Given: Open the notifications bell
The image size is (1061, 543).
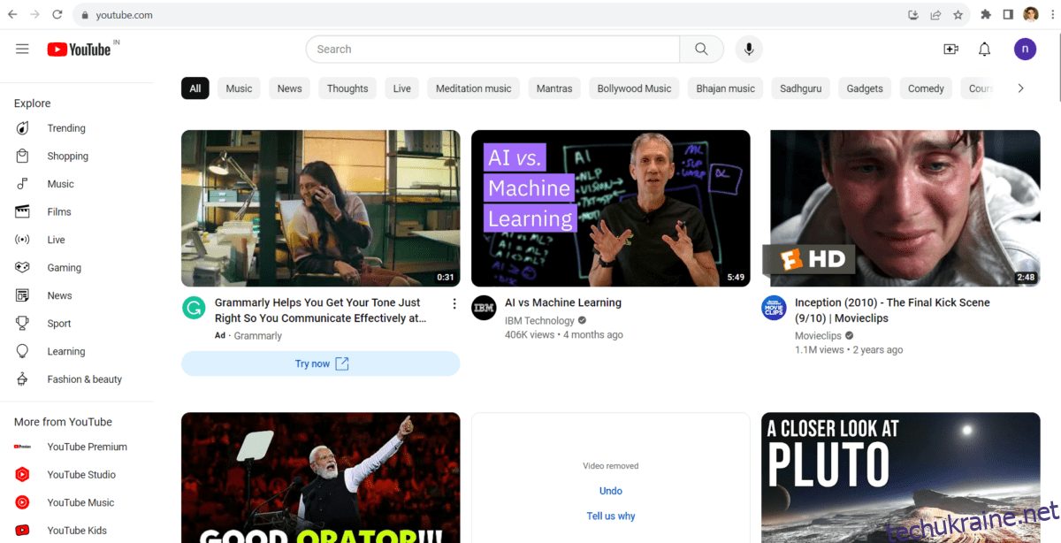Looking at the screenshot, I should (985, 50).
